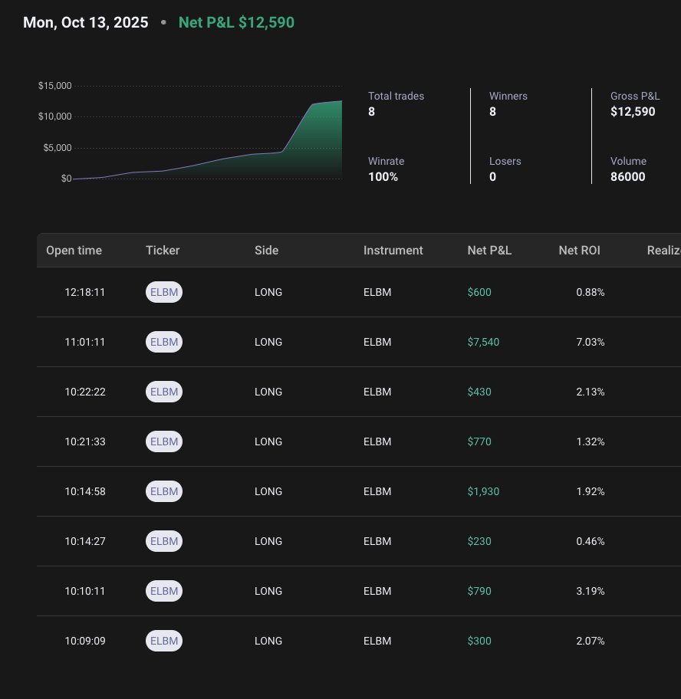Image resolution: width=681 pixels, height=699 pixels.
Task: Click the 1.92% Net ROI cell
Action: coord(591,491)
